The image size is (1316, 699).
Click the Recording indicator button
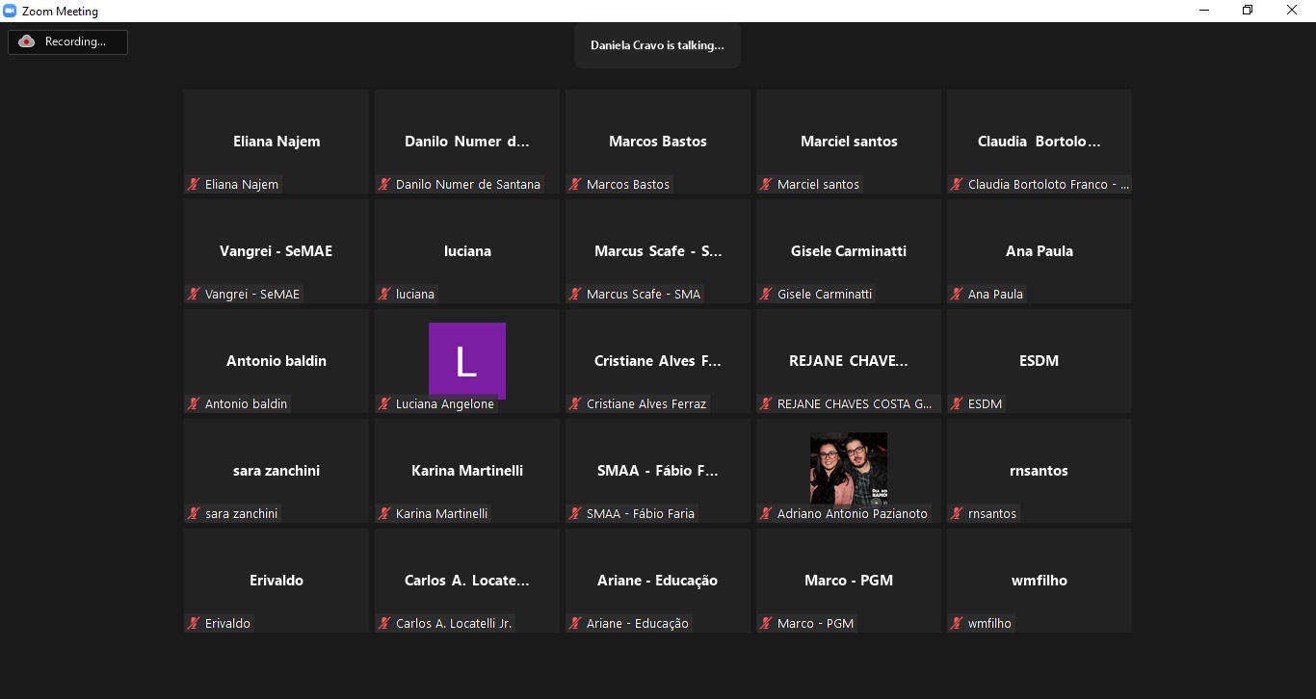[x=67, y=41]
